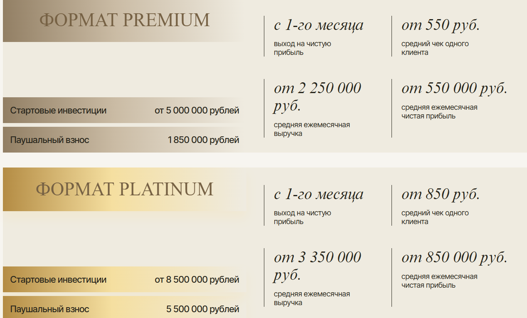The height and width of the screenshot is (318, 527).
Task: Click Platinum's "средний чек одного клиента" caption
Action: pos(435,217)
